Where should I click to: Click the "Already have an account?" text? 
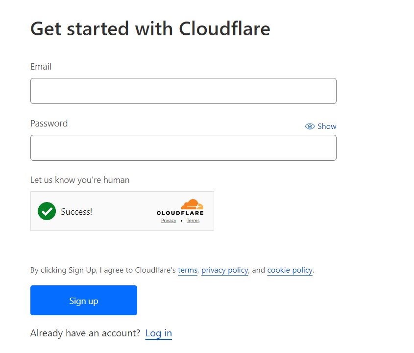point(86,333)
